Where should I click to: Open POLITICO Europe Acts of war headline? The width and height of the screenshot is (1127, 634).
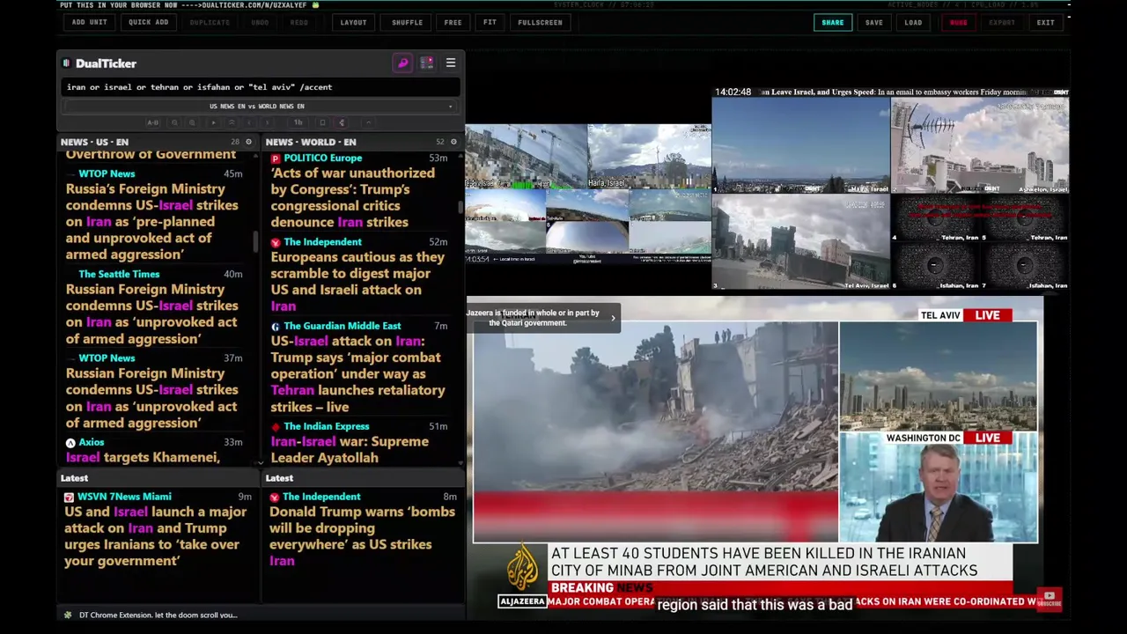pos(352,197)
